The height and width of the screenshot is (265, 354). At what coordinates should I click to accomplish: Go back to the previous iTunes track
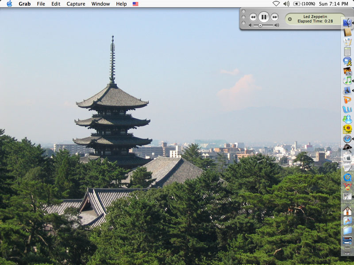click(253, 17)
